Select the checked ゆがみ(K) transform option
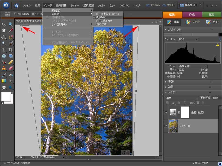This screenshot has height=166, width=222. 101,17
